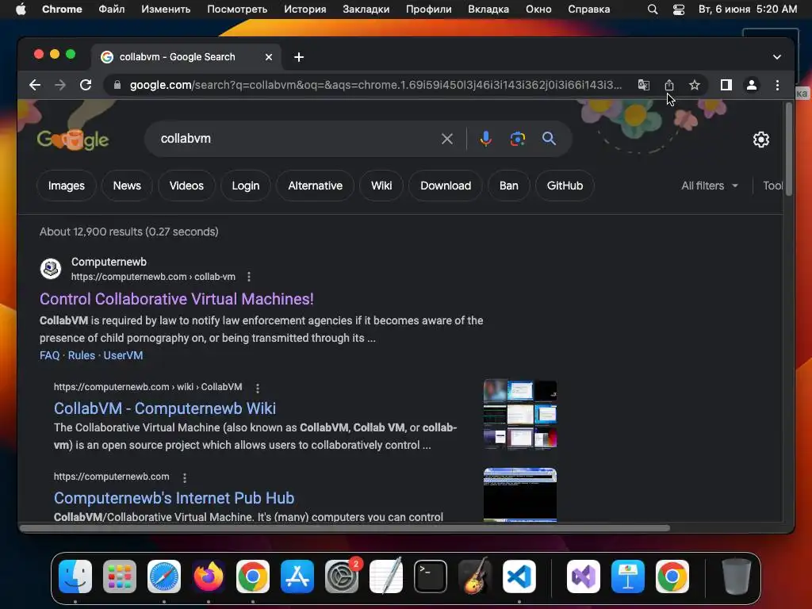Open Google quick settings gear

coord(760,140)
